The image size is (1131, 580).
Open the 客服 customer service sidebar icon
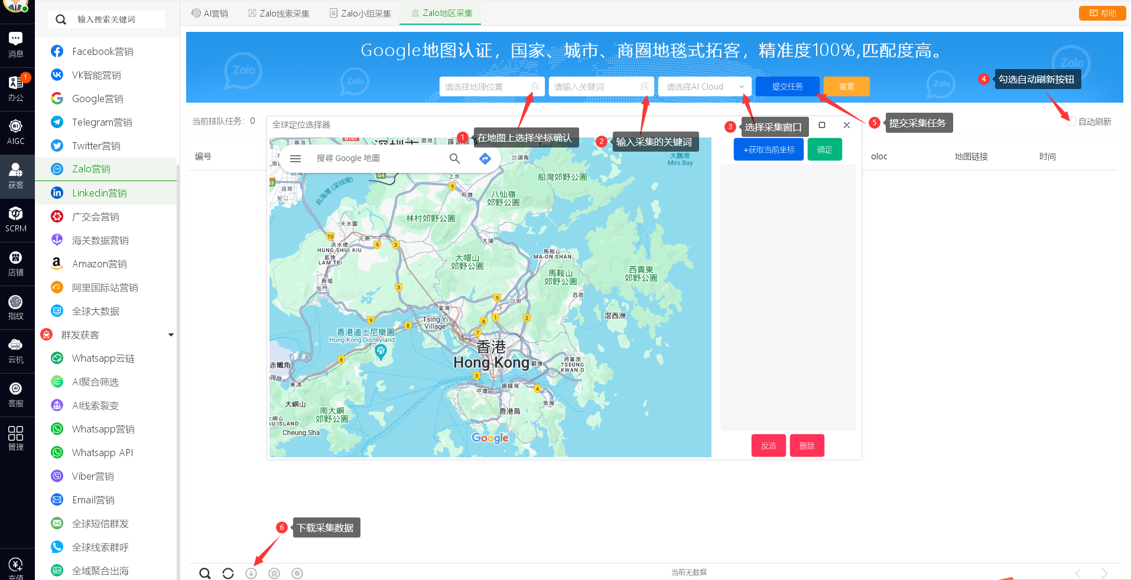tap(16, 395)
